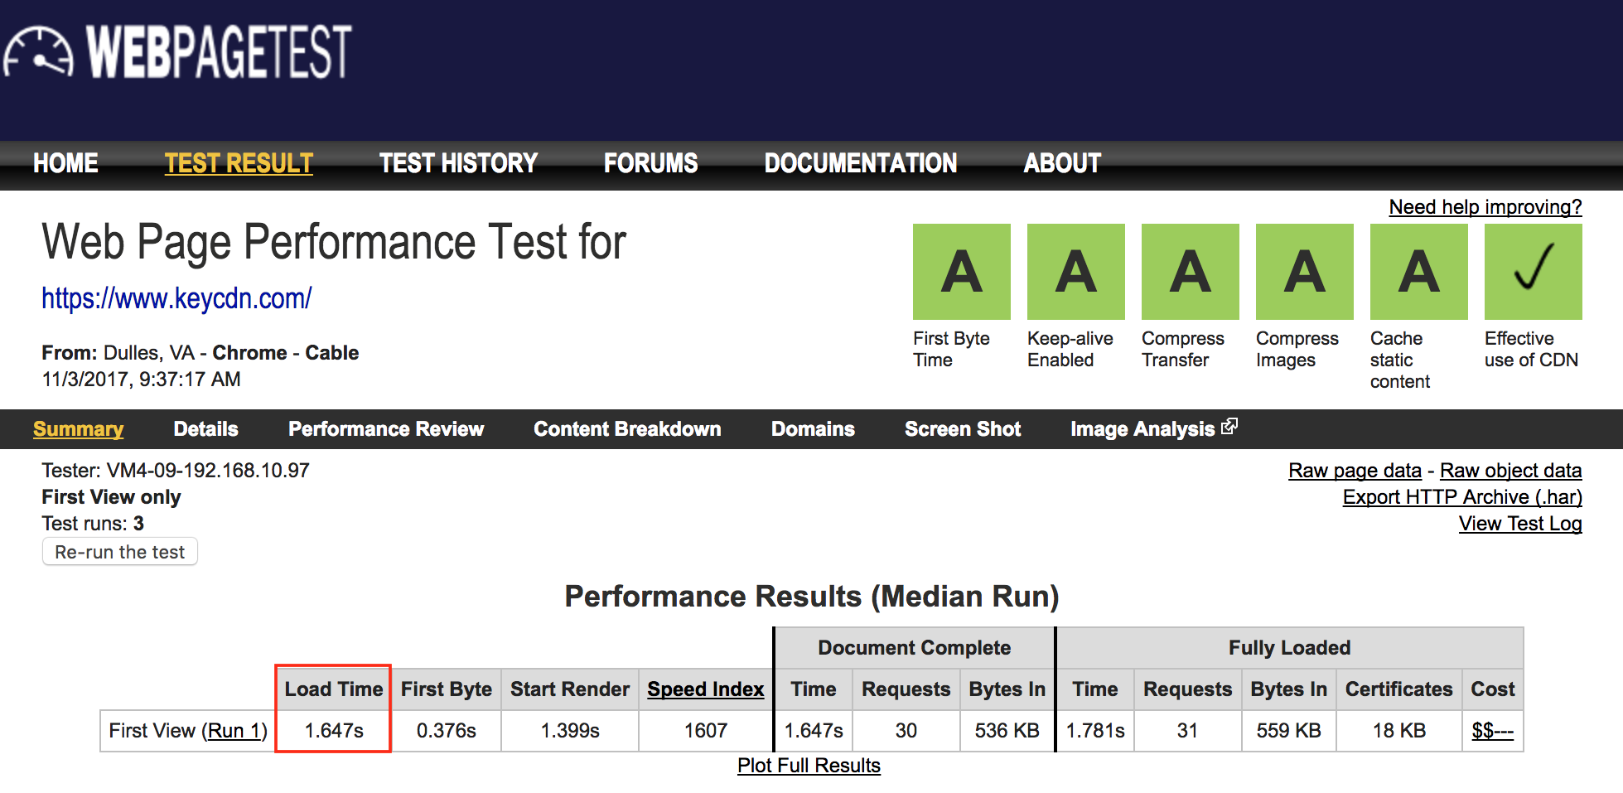Go to the HOME menu item
This screenshot has width=1623, height=793.
click(65, 163)
